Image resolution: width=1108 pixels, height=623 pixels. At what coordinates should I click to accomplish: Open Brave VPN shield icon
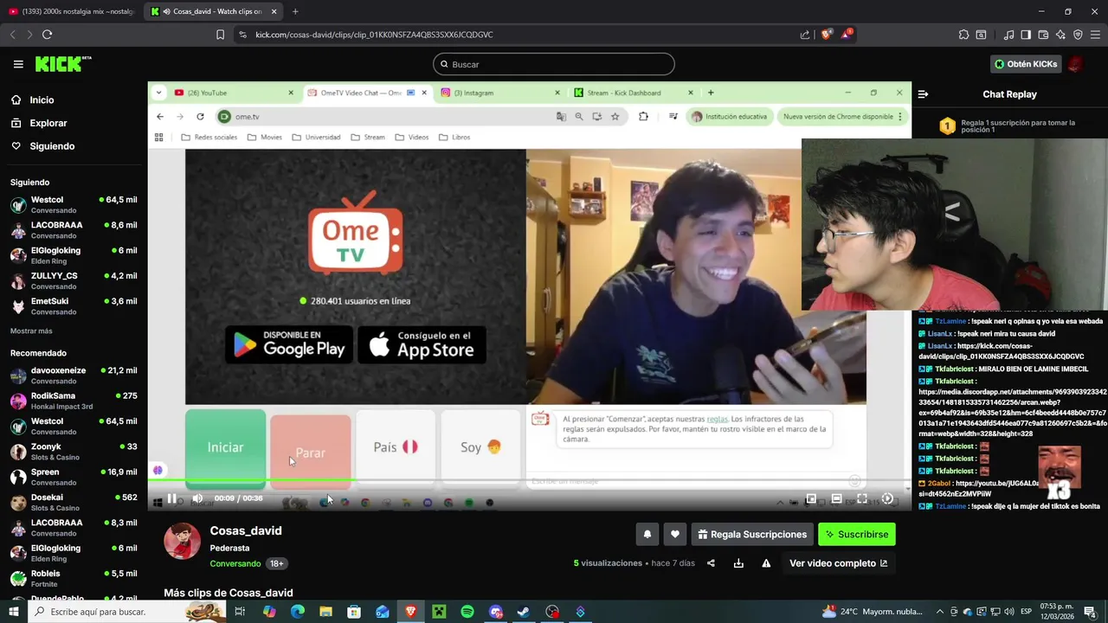pos(1078,35)
